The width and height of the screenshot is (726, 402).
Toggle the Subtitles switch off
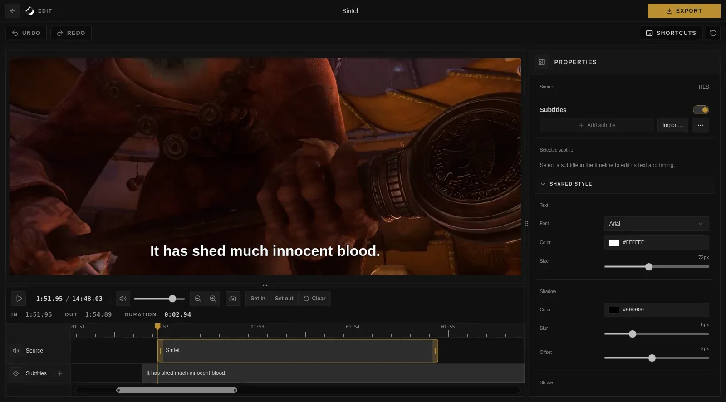[x=701, y=110]
